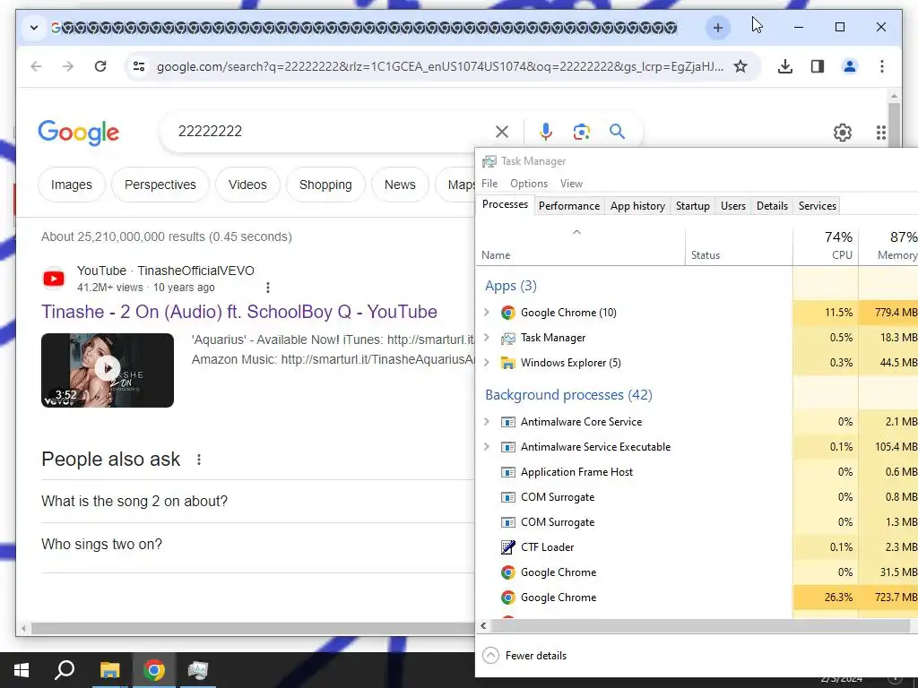Clear the search box with X

[502, 132]
